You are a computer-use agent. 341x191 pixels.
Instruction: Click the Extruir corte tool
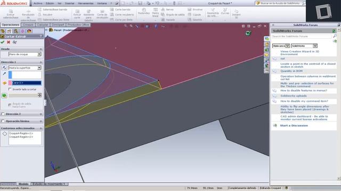point(77,14)
